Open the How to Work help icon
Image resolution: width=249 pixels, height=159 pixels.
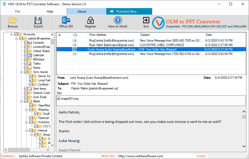[118, 20]
